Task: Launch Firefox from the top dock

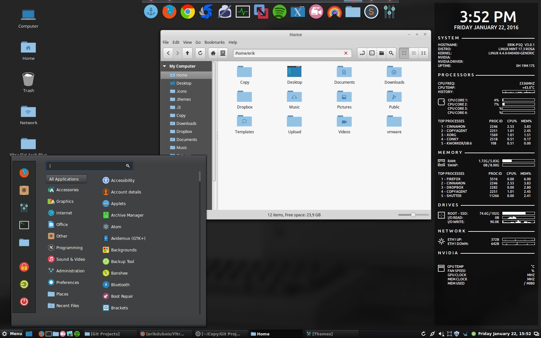Action: 169,12
